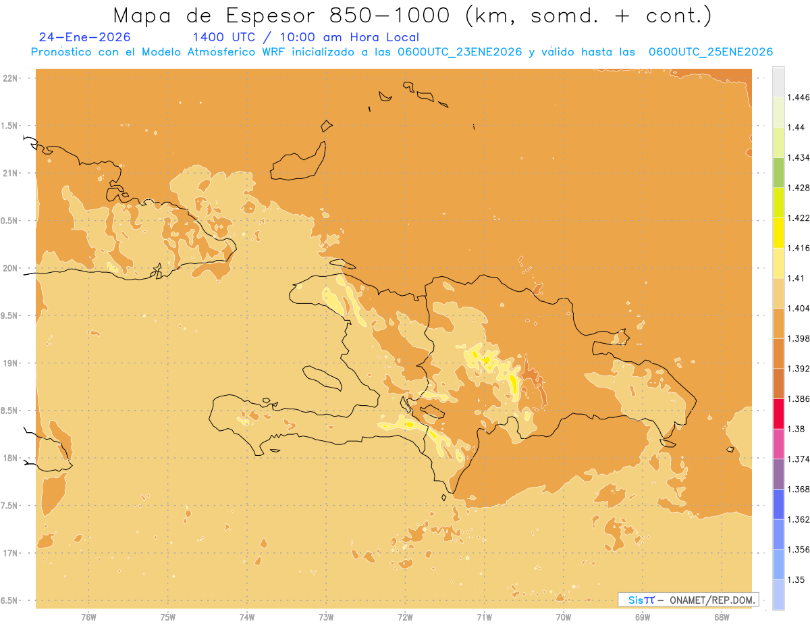This screenshot has height=626, width=810.
Task: Pick the red swatch between 1.38 and 1.386
Action: point(778,414)
